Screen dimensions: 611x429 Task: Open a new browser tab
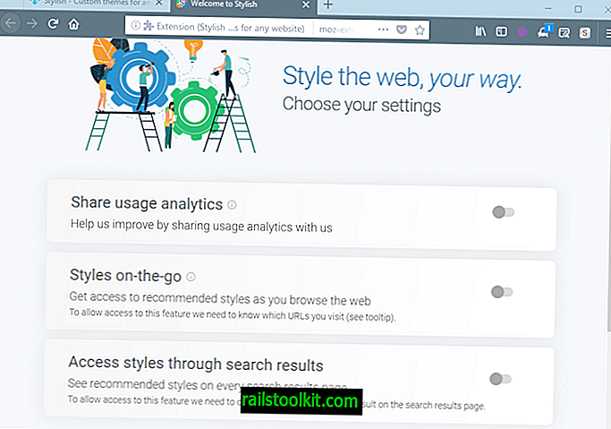(328, 5)
